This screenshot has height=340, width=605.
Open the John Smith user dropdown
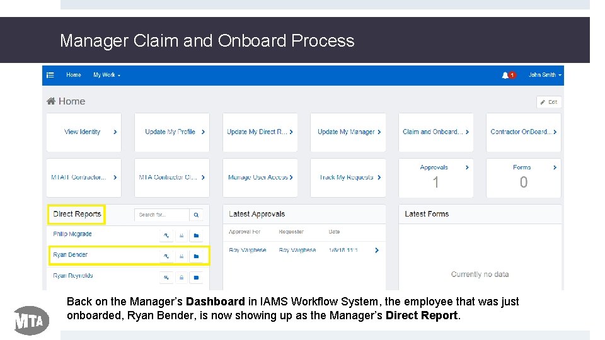coord(544,75)
